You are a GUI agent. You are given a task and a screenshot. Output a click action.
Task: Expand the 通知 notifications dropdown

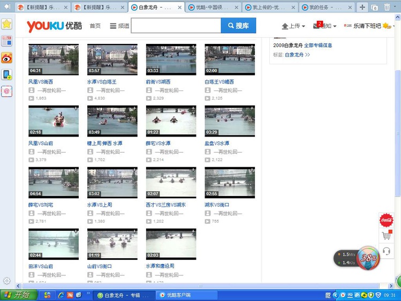click(x=325, y=26)
